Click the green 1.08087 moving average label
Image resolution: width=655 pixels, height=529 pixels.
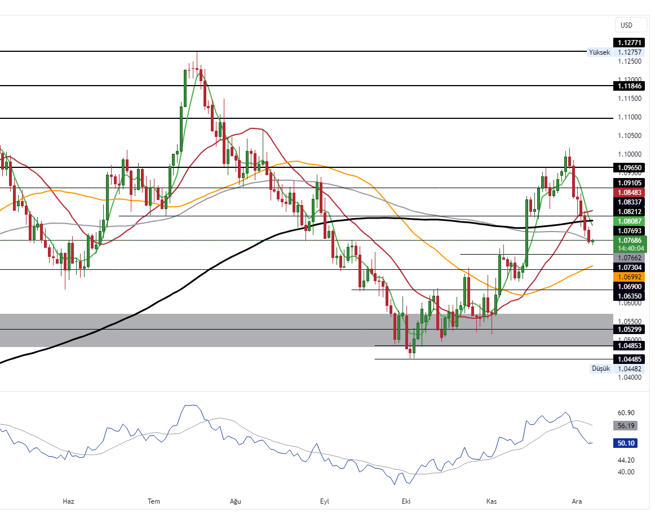click(x=630, y=221)
